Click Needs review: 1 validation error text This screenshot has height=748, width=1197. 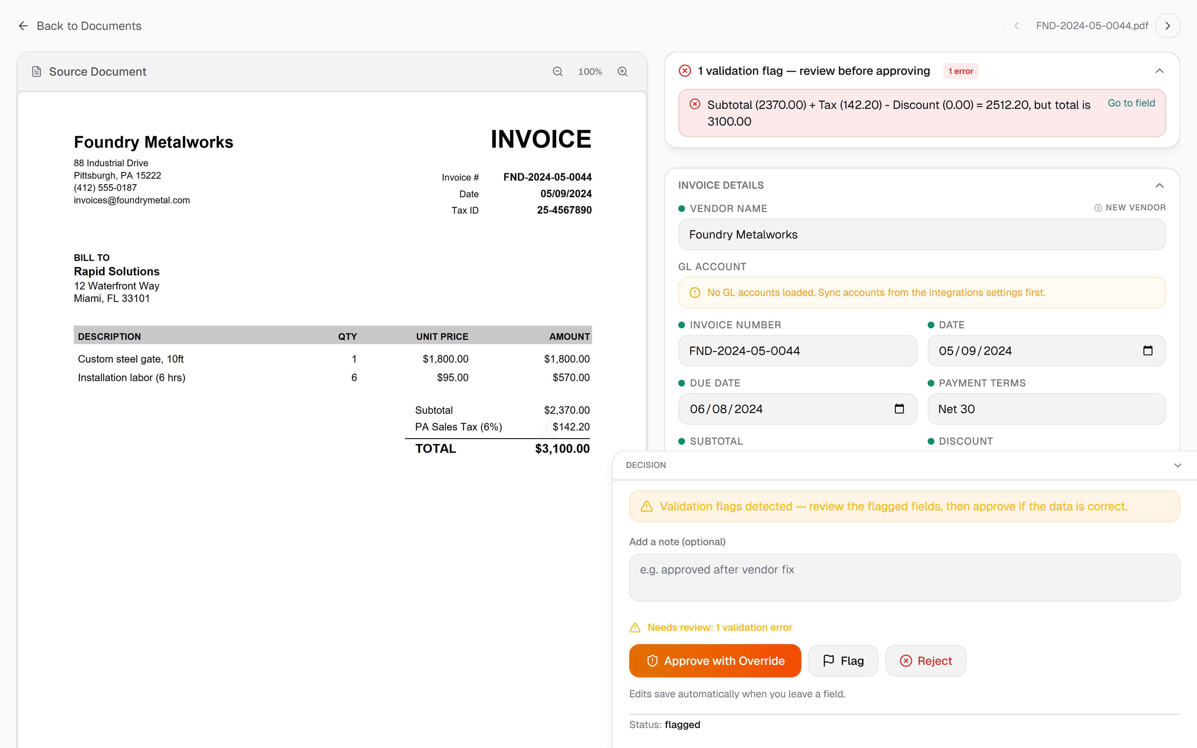tap(720, 627)
